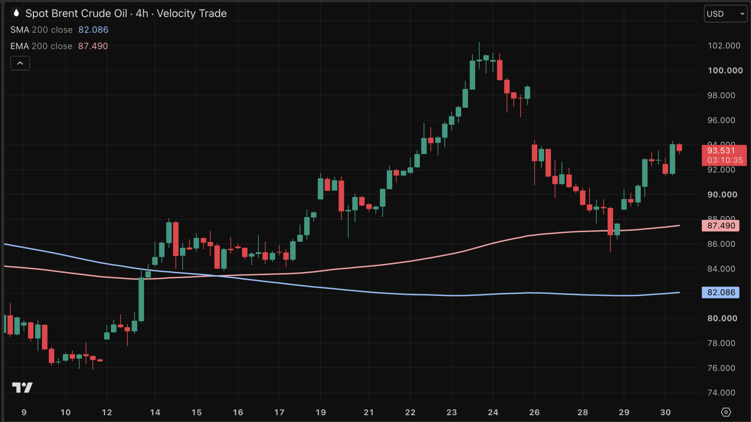Click the 87.490 EMA price tag

coord(721,226)
